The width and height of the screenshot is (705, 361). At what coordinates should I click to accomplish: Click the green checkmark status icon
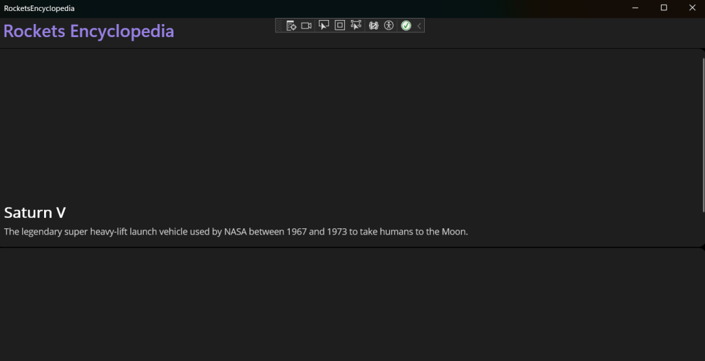pos(406,25)
